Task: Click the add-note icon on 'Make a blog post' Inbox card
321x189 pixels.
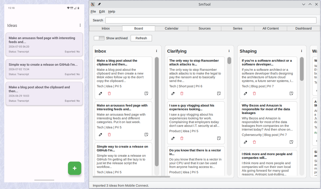Action: pos(146,93)
